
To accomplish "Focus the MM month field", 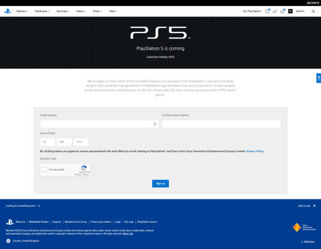I will [x=64, y=142].
